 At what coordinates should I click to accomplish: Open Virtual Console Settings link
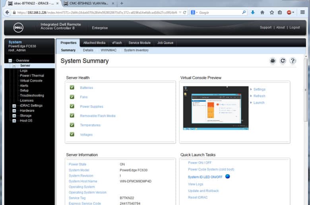point(260,89)
